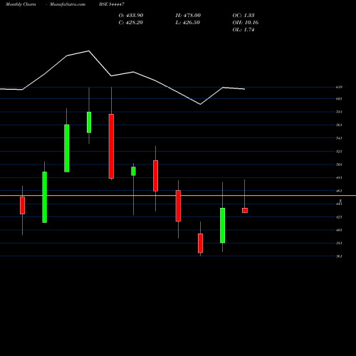Click the 521 price axis label
This screenshot has width=356, height=356.
click(x=339, y=152)
